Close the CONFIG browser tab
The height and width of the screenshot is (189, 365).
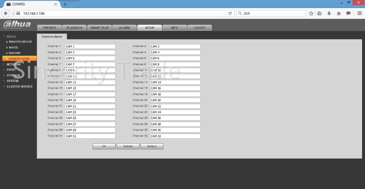point(55,4)
